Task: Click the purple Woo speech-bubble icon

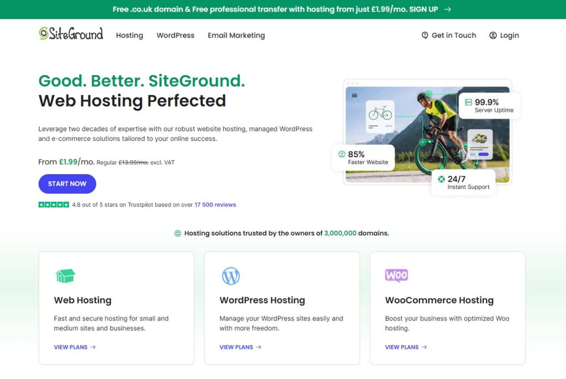Action: [x=396, y=275]
